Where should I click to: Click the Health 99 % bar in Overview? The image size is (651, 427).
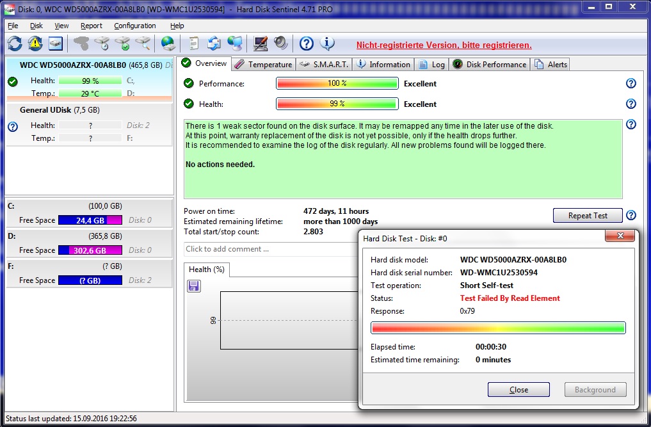[337, 104]
